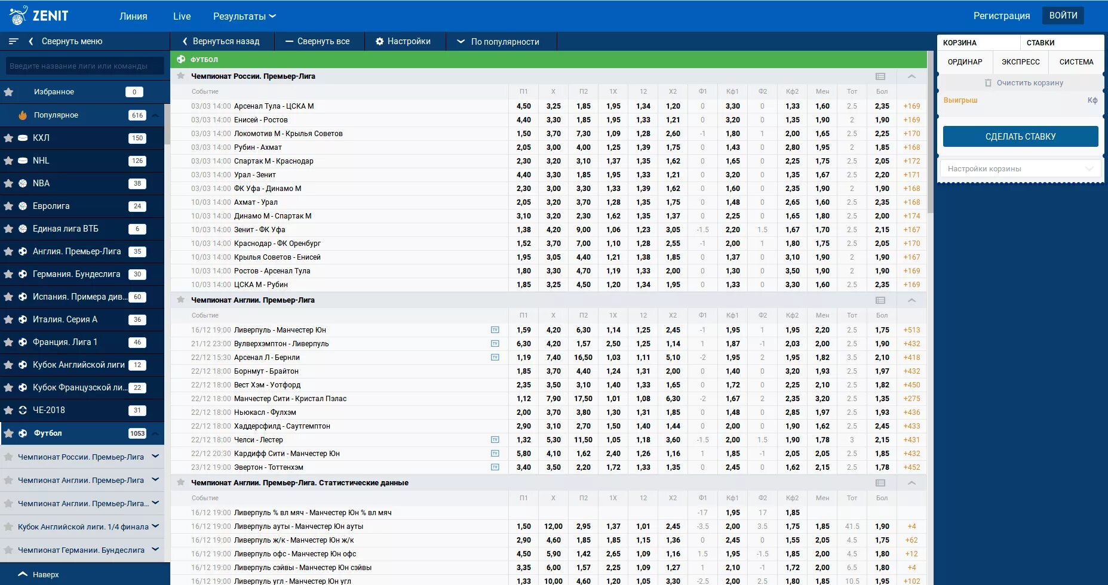Click the Настройки gear icon
Image resolution: width=1108 pixels, height=585 pixels.
click(x=379, y=41)
